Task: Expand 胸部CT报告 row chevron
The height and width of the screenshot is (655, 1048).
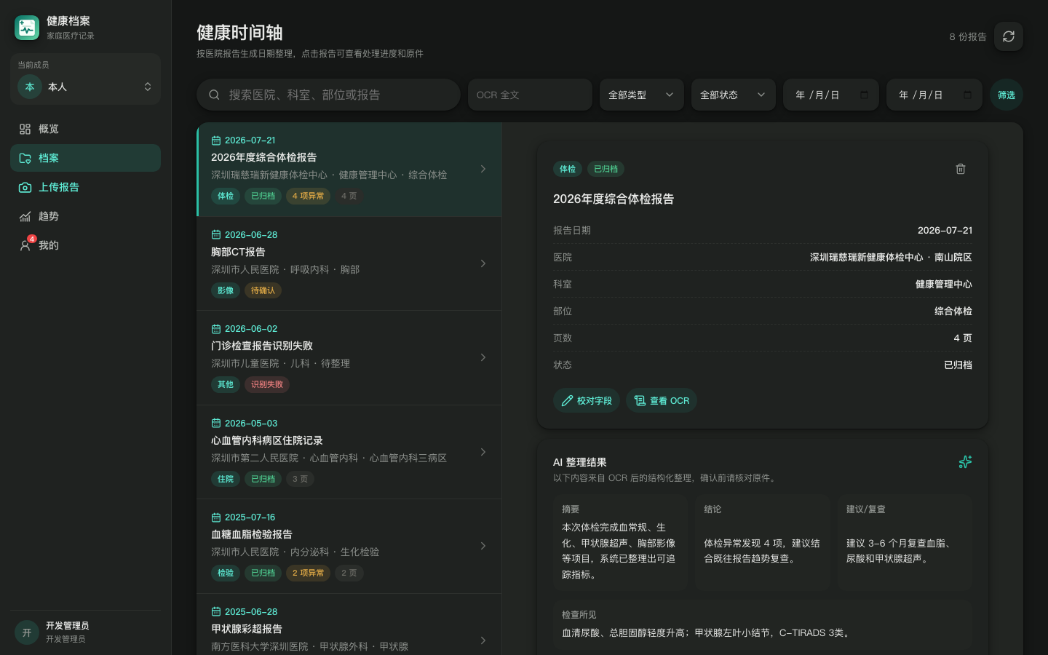Action: [483, 263]
